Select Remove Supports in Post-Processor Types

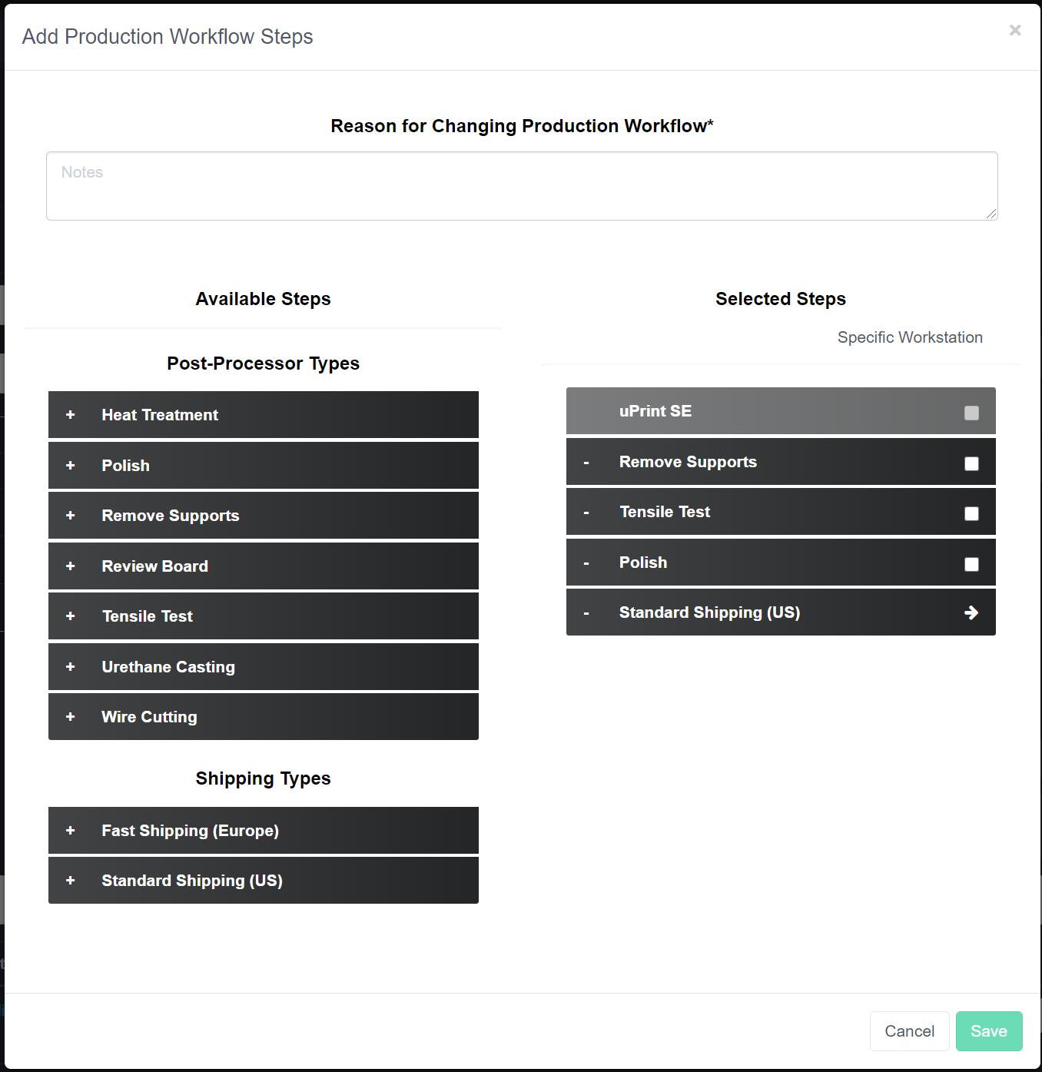point(171,516)
